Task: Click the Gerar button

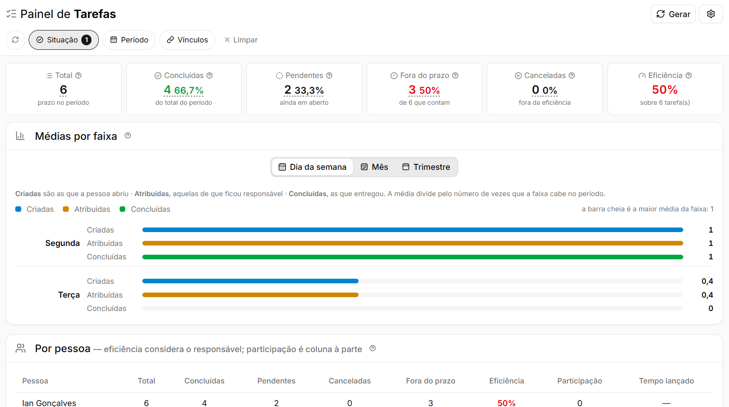Action: 673,14
